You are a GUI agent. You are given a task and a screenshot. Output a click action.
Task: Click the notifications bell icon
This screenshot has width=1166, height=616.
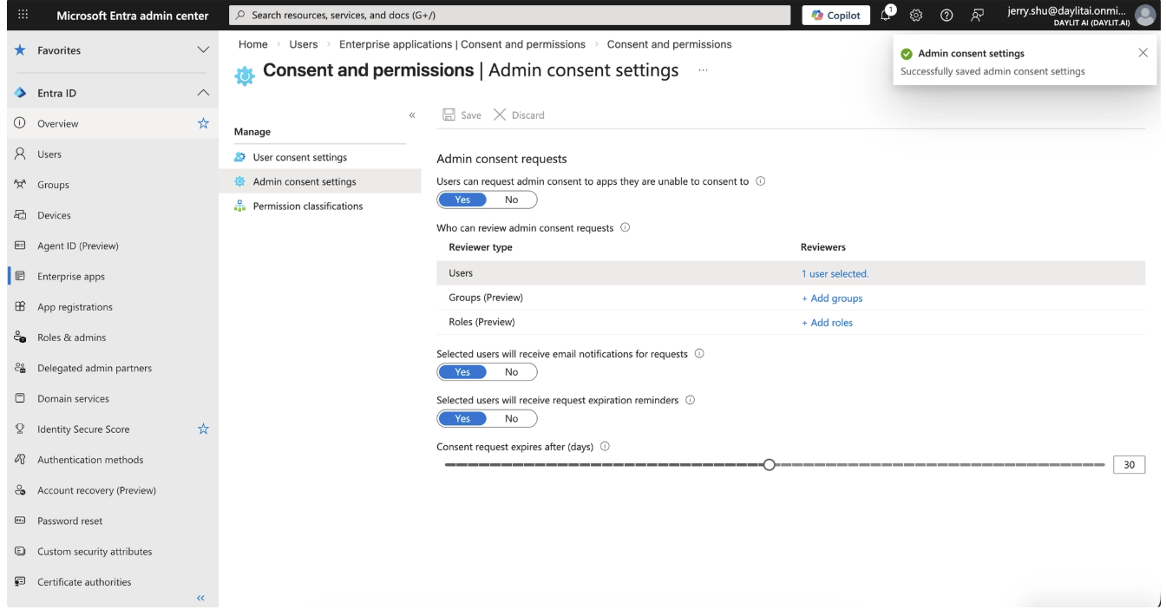pos(888,16)
